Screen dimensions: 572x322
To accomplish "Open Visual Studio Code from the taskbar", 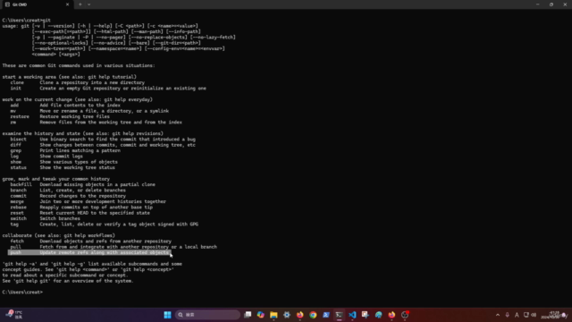I will click(352, 315).
